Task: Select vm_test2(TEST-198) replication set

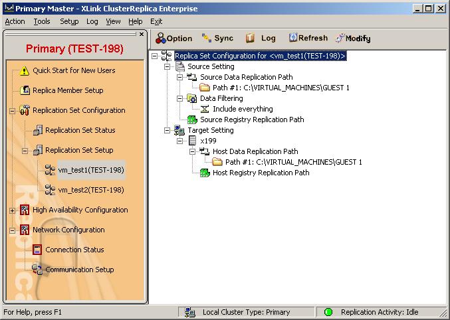Action: click(x=90, y=190)
